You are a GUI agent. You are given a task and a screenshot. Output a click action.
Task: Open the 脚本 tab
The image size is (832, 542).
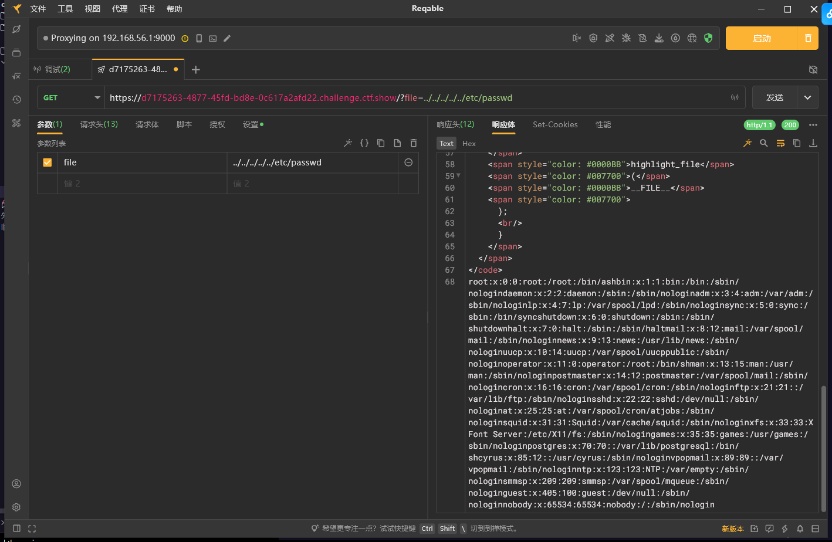pos(184,124)
